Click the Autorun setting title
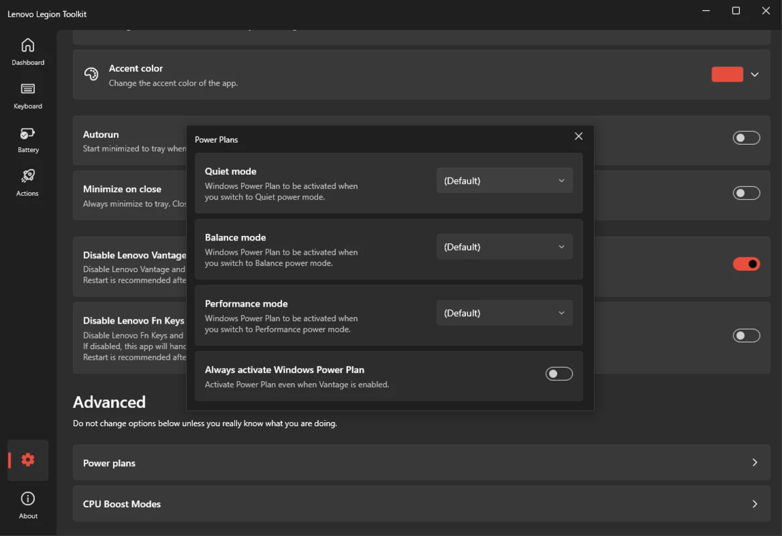Screen dimensions: 782x536 tap(100, 134)
